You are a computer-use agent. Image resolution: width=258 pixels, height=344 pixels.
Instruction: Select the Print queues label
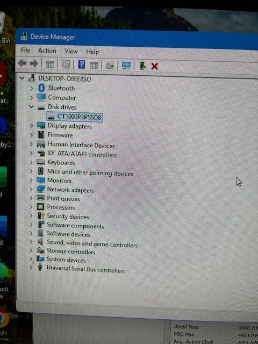coord(63,199)
